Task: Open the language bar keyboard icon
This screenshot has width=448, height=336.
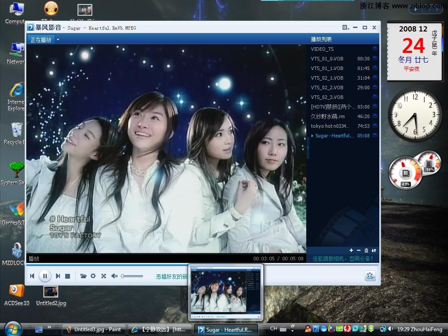Action: [283, 329]
